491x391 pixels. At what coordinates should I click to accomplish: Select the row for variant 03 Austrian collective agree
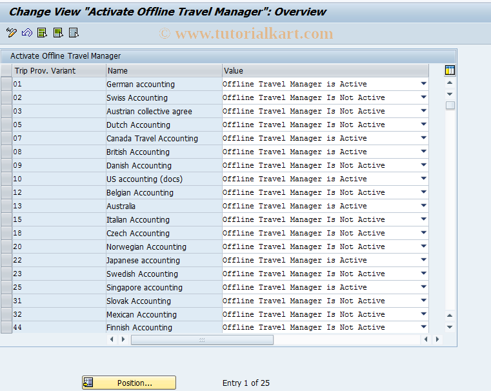(x=6, y=111)
